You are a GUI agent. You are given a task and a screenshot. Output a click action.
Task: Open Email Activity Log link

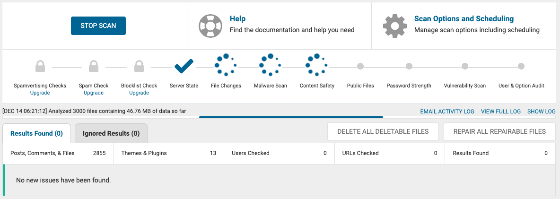tap(447, 112)
